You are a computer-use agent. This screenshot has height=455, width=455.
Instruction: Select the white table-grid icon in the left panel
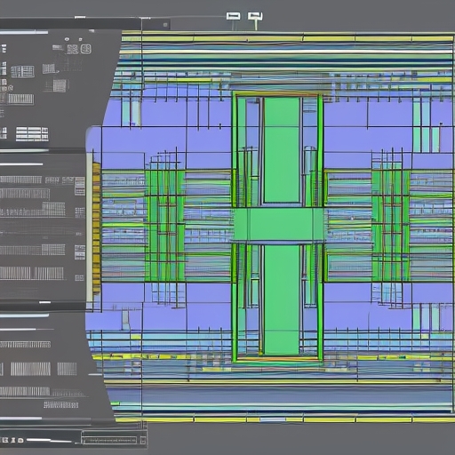tap(22, 71)
